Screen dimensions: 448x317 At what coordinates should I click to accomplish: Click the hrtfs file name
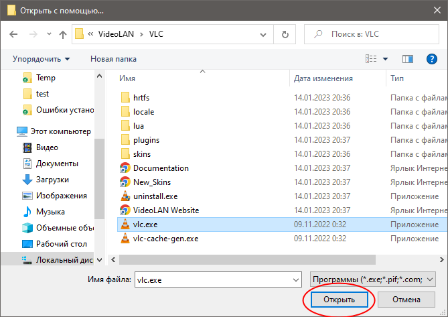141,98
